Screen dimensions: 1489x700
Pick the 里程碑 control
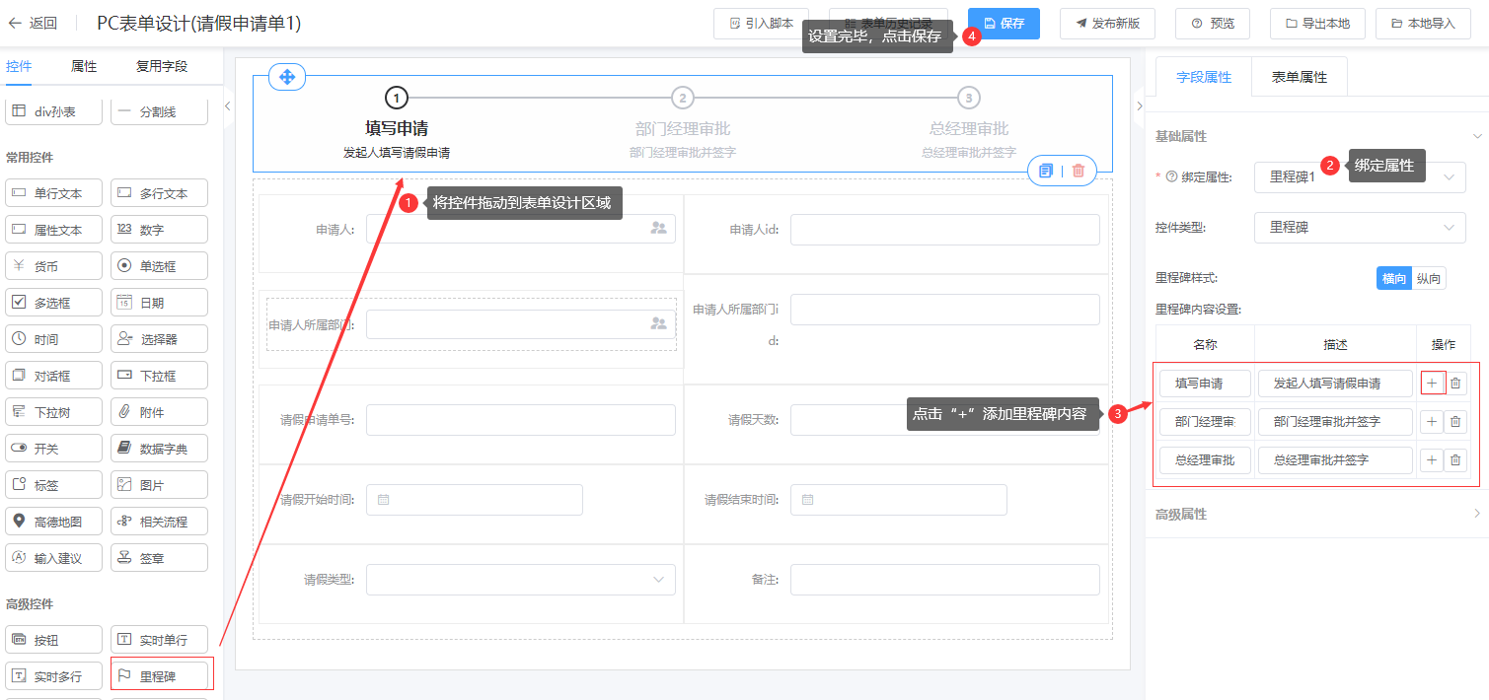tap(159, 676)
